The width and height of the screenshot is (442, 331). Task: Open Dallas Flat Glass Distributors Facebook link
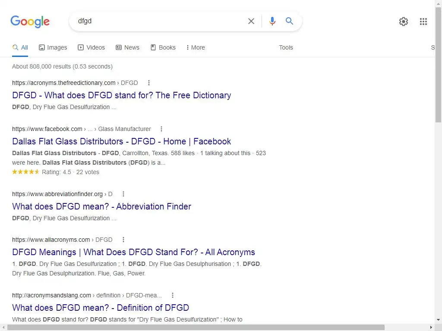tap(121, 141)
